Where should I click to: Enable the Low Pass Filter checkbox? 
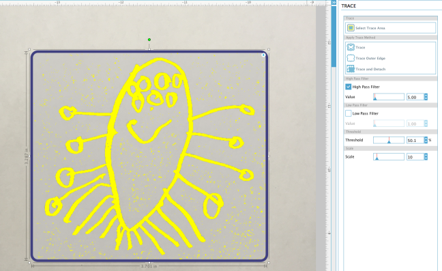(348, 113)
